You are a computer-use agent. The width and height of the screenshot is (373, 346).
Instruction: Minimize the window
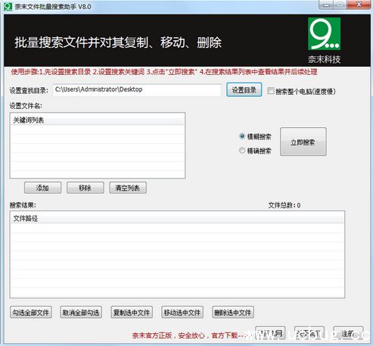326,5
